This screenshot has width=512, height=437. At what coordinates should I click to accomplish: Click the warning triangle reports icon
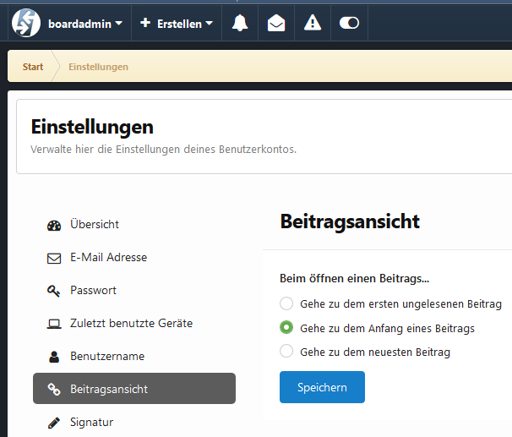313,23
